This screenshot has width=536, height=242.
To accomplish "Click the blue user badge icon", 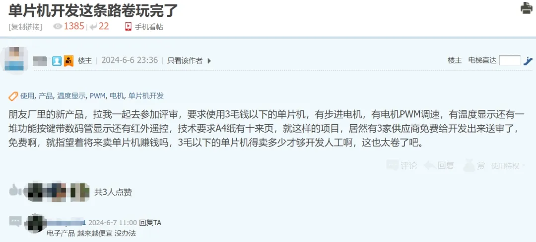I will click(57, 61).
